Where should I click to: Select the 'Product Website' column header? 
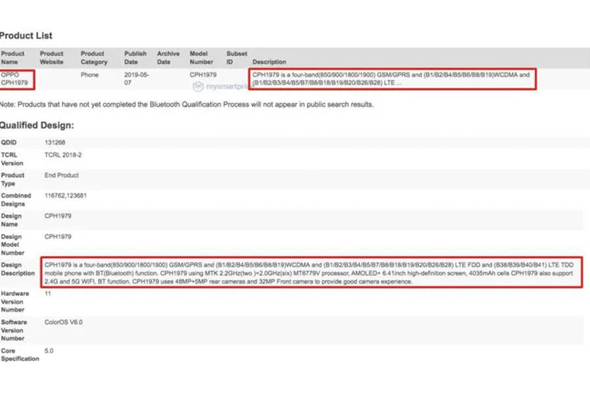click(x=52, y=58)
